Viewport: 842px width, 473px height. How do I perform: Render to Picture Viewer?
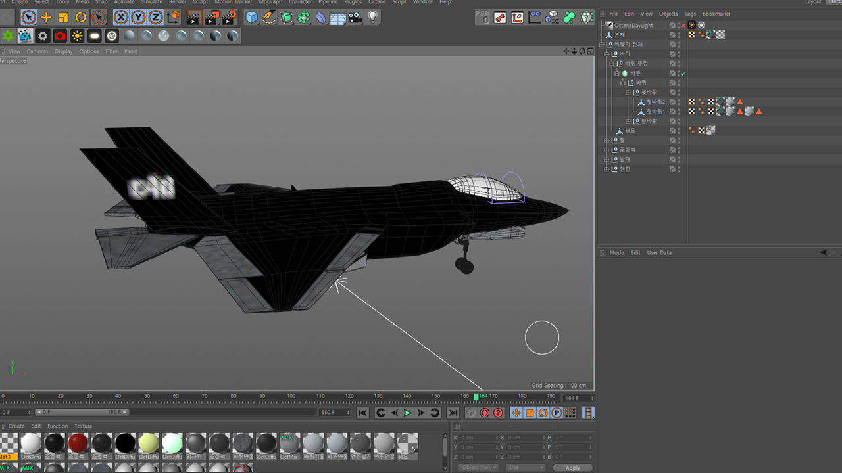(x=212, y=17)
